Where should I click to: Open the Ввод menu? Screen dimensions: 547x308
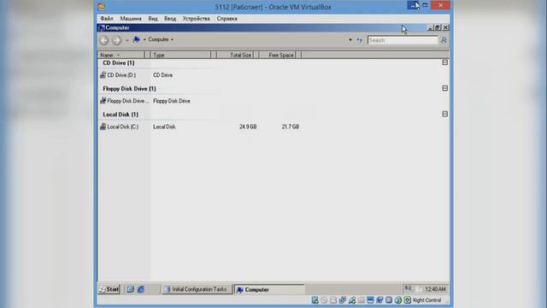tap(170, 19)
